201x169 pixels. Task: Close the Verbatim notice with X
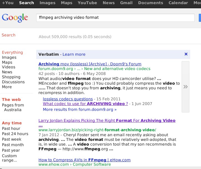[186, 54]
